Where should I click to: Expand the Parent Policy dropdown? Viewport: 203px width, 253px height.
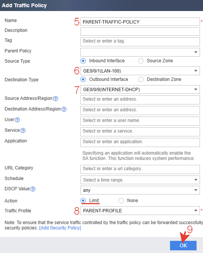click(x=140, y=52)
